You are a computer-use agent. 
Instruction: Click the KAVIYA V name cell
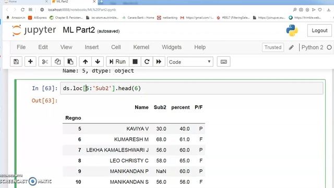coord(137,129)
